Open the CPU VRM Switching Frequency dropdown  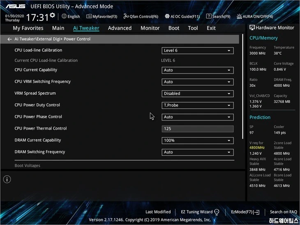(x=197, y=82)
